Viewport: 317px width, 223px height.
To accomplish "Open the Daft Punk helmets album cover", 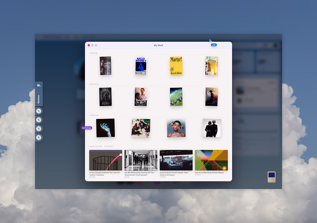I will [212, 128].
